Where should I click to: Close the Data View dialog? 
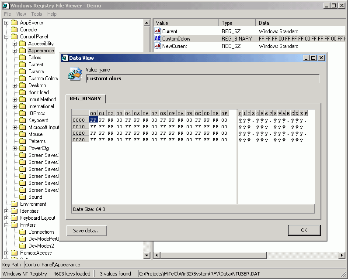coord(321,58)
